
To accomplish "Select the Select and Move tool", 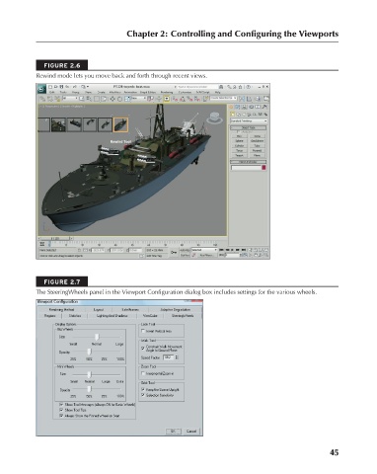I will click(x=113, y=99).
